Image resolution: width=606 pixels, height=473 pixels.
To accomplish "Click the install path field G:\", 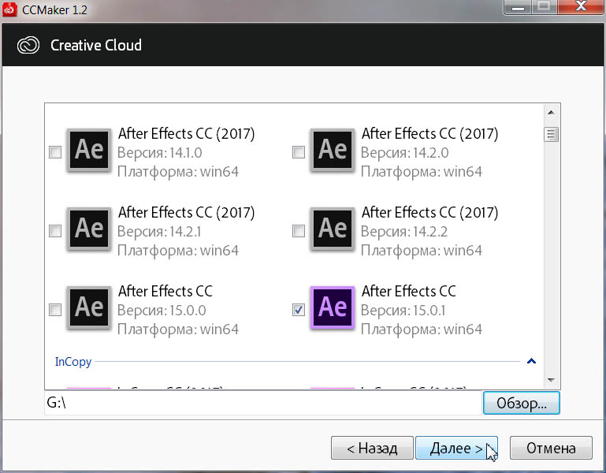I will pos(263,403).
